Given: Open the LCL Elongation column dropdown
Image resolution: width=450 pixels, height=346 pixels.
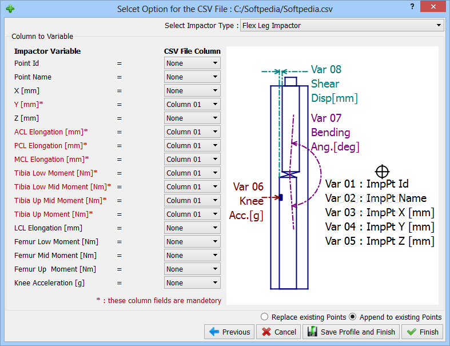Looking at the screenshot, I should point(192,228).
